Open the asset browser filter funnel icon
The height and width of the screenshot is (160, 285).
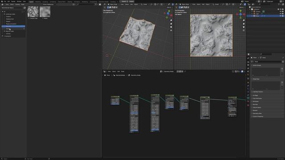tap(96, 4)
